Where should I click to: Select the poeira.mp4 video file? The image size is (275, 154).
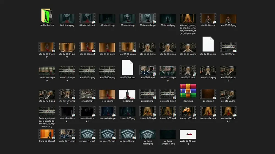pyautogui.click(x=208, y=94)
